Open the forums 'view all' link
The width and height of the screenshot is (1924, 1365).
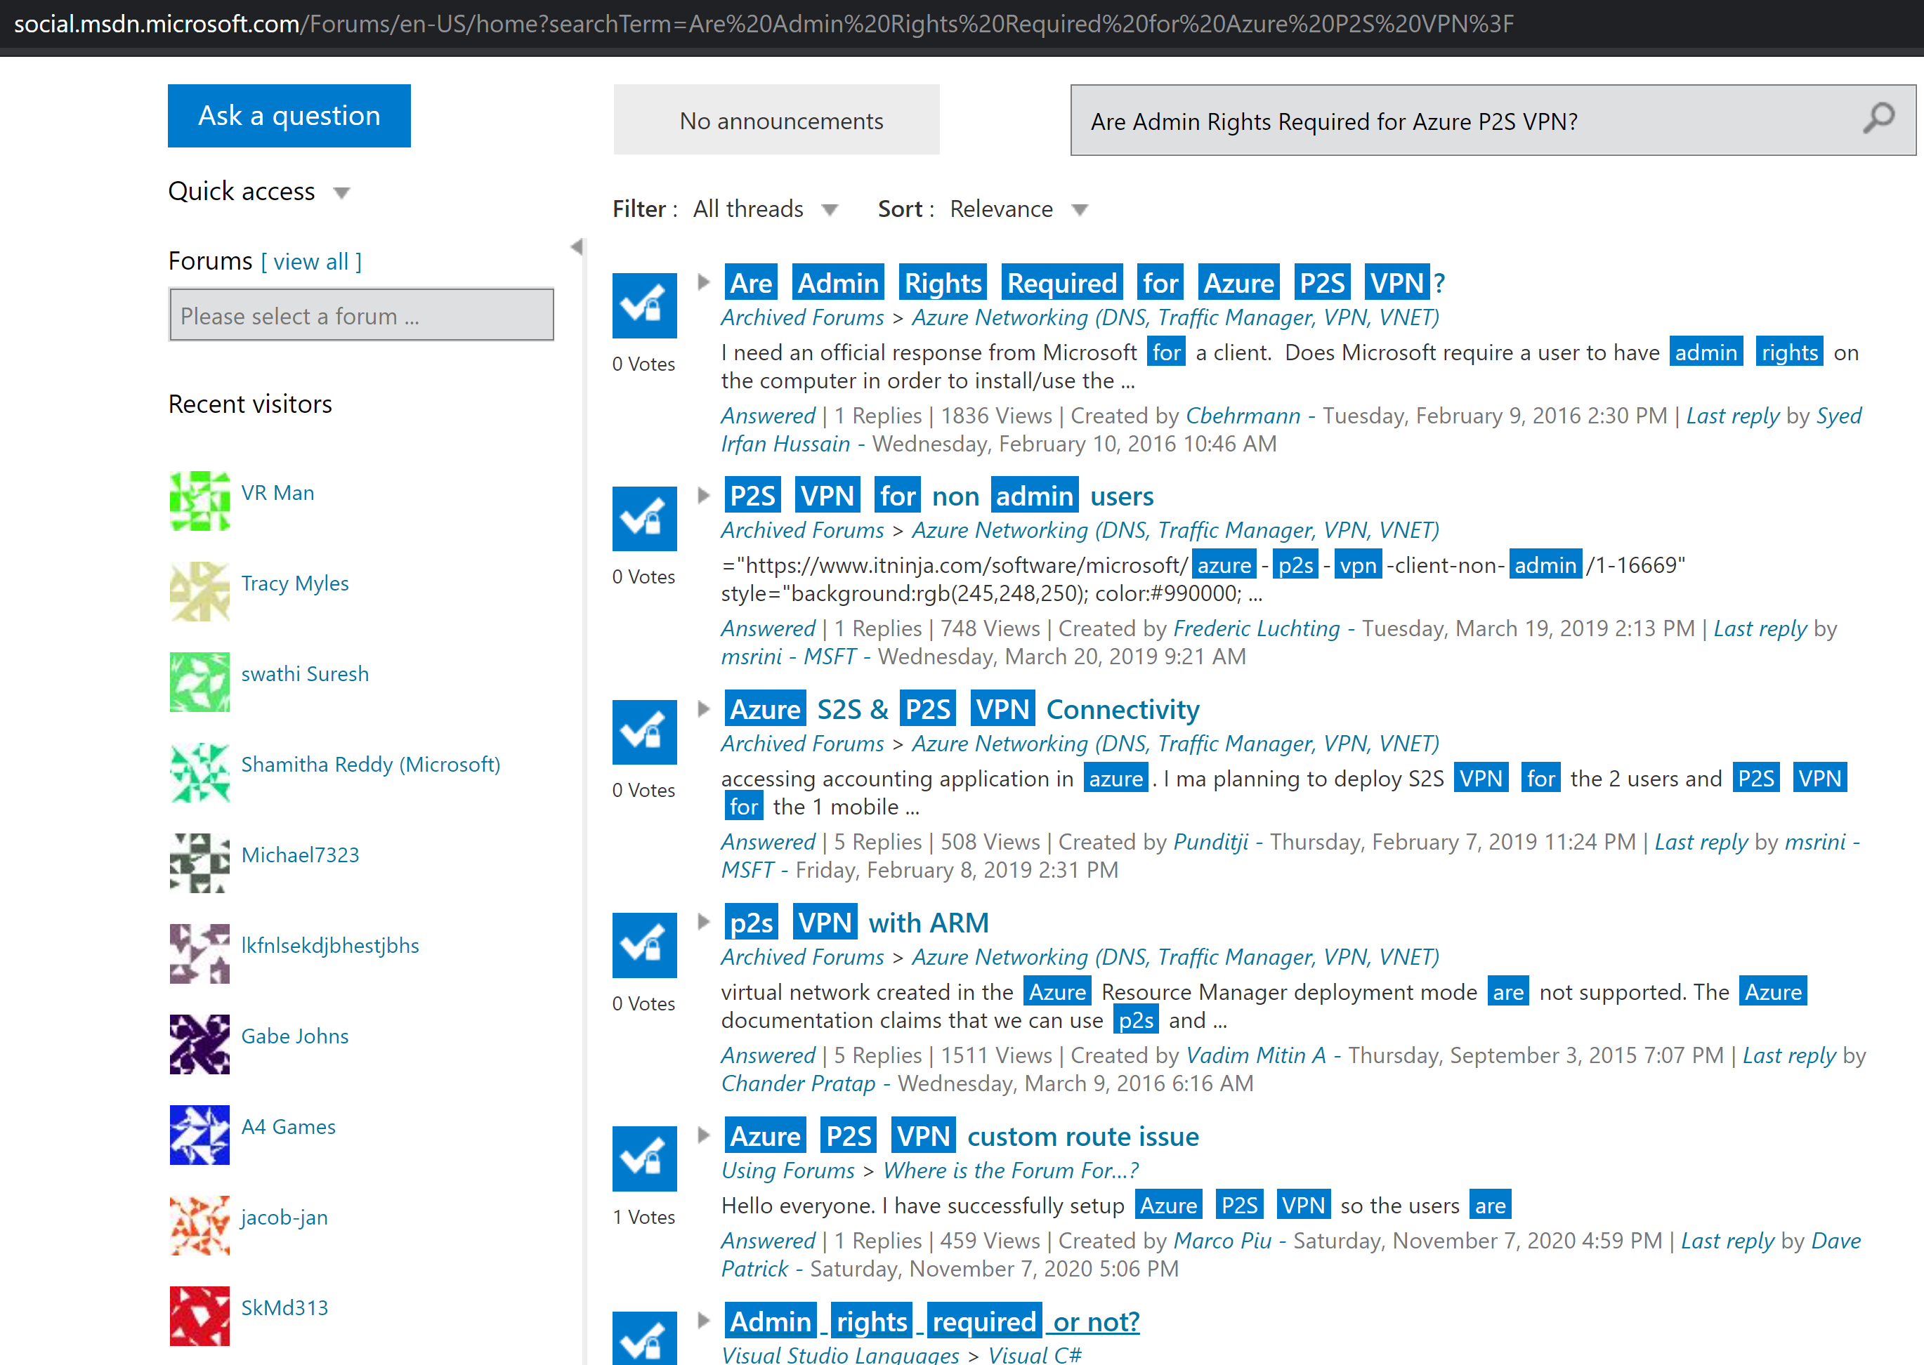pos(310,261)
